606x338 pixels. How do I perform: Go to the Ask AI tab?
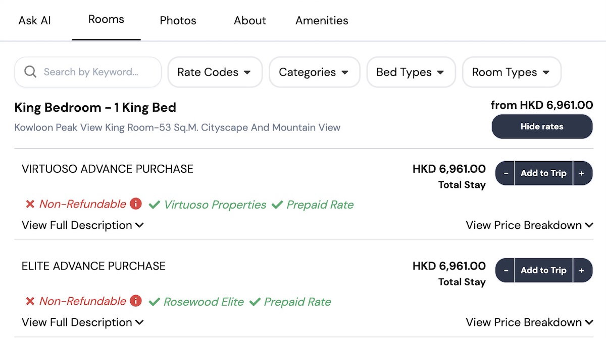click(x=35, y=21)
